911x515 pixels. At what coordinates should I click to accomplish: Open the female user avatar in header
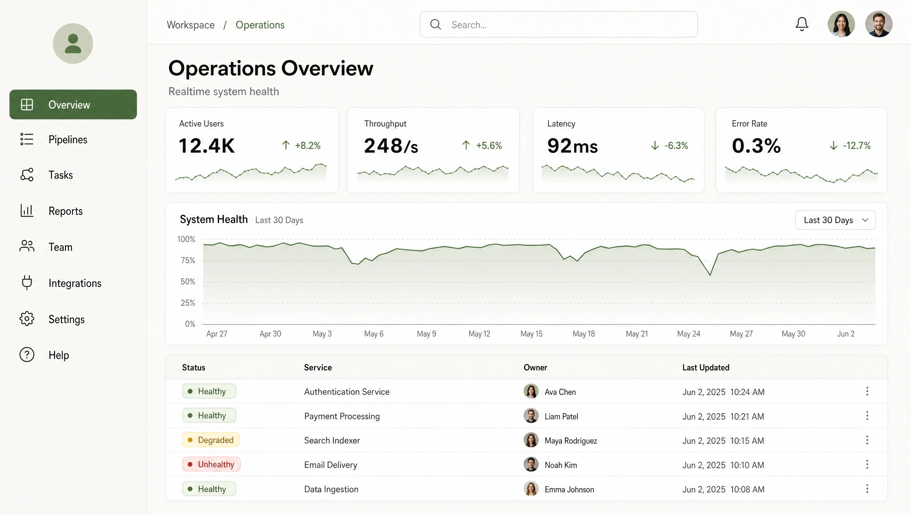point(841,24)
